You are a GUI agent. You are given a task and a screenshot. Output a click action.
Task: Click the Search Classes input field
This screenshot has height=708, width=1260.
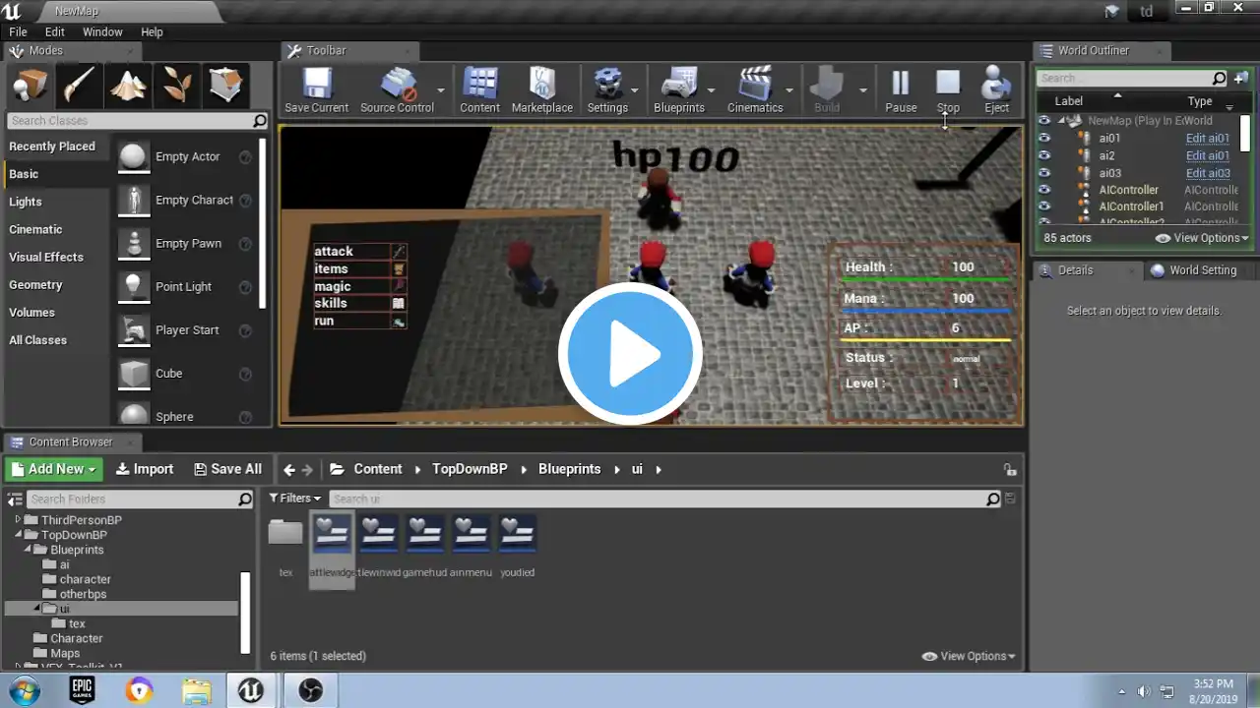tap(128, 120)
